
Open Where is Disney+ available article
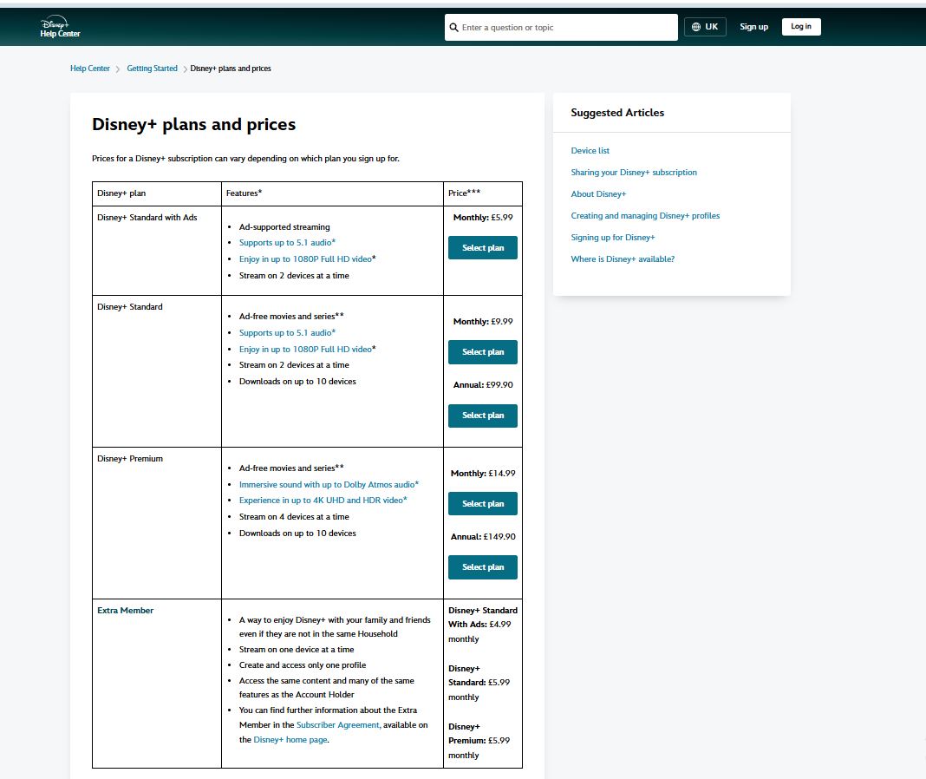(623, 259)
